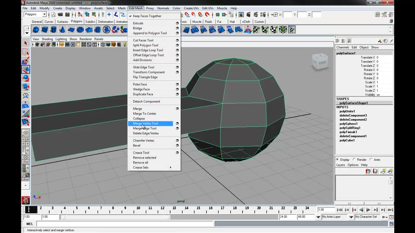Create a polygon torus from shelf
415x233 pixels.
pos(80,30)
